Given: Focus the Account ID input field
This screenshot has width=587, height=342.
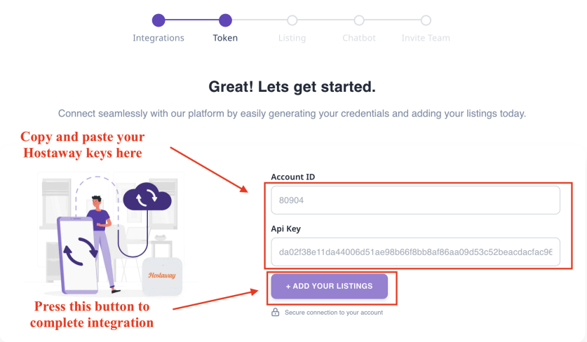Looking at the screenshot, I should tap(416, 200).
